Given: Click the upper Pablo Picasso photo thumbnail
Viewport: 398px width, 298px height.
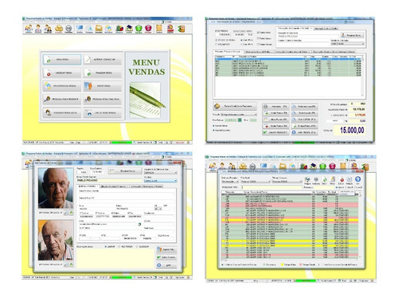Looking at the screenshot, I should click(x=56, y=188).
